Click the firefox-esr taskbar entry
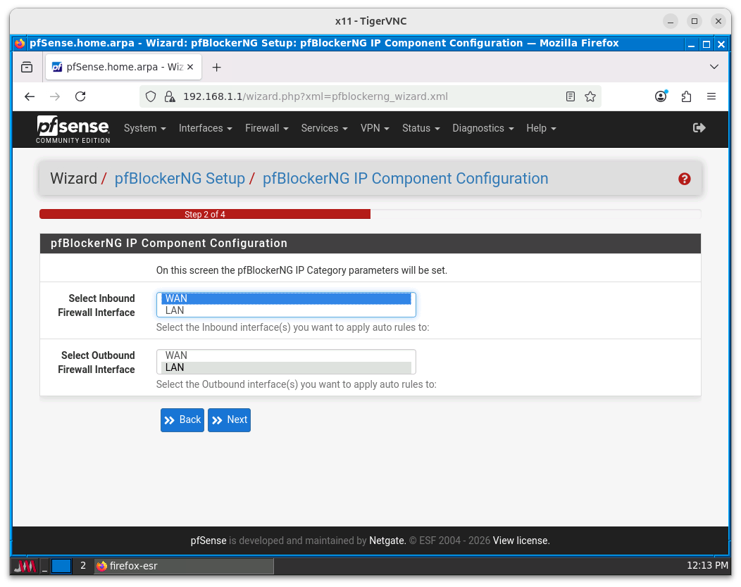This screenshot has height=587, width=741. [x=184, y=566]
